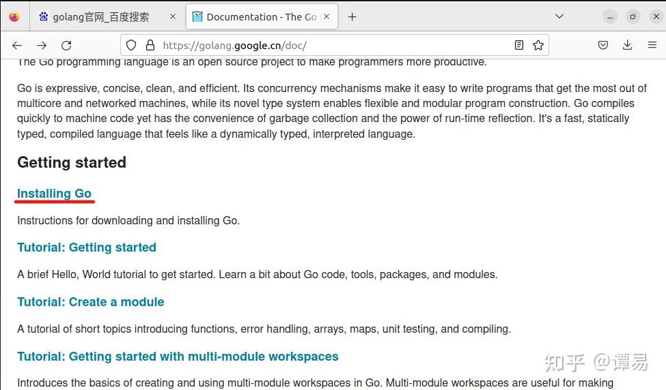
Task: Switch to the golang官网_百度搜索 tab
Action: point(107,17)
